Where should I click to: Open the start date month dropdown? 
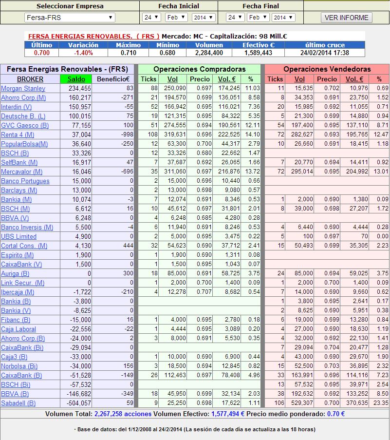tap(176, 18)
